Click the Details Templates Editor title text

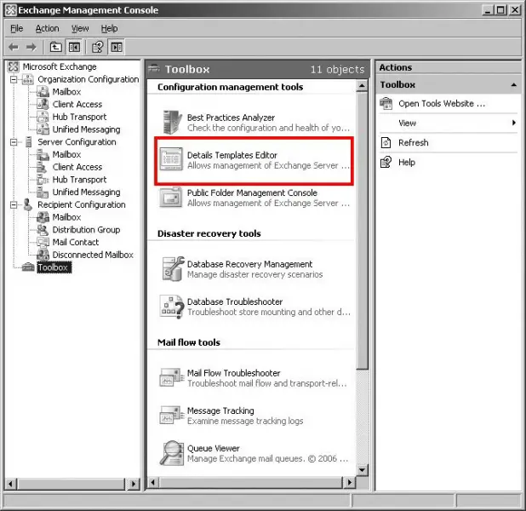[232, 156]
